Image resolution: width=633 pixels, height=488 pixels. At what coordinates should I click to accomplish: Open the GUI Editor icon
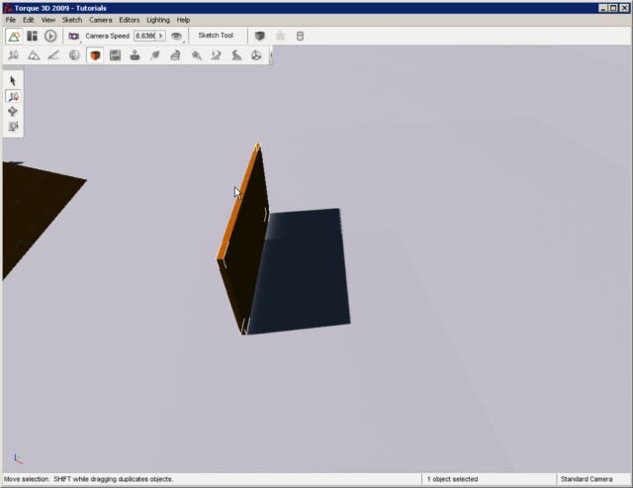(x=32, y=36)
